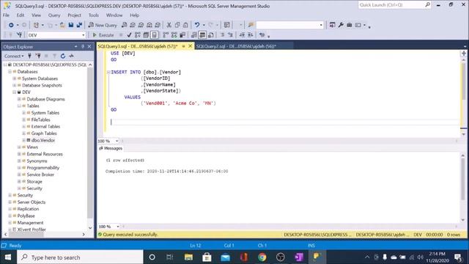
Task: Click the Execute button
Action: (x=103, y=35)
